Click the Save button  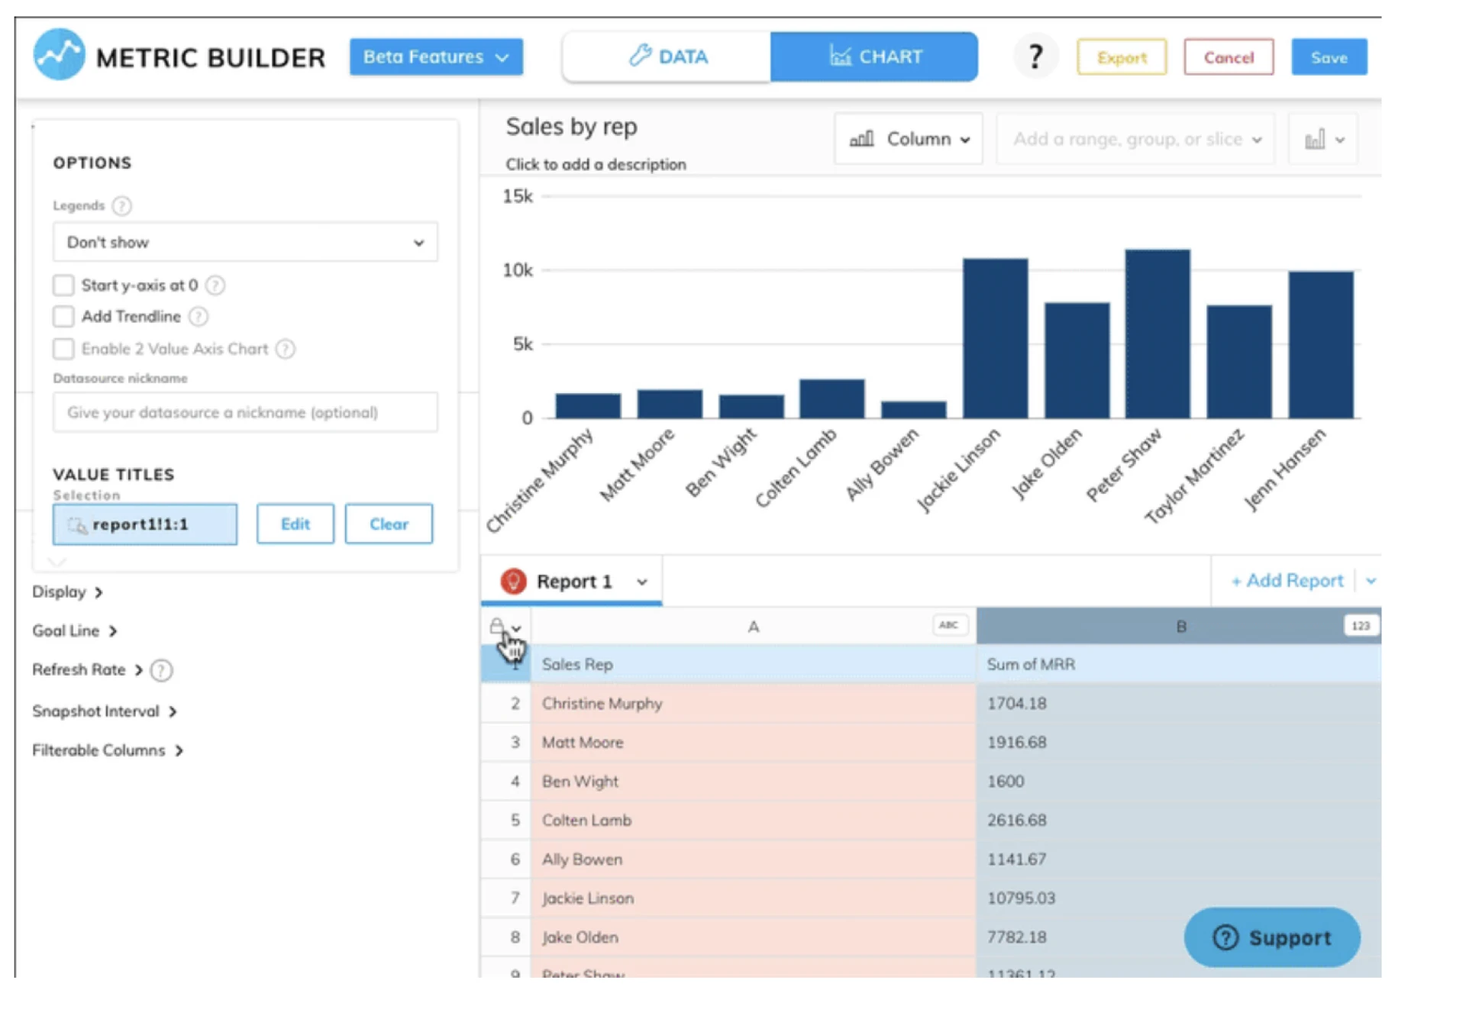[1329, 57]
